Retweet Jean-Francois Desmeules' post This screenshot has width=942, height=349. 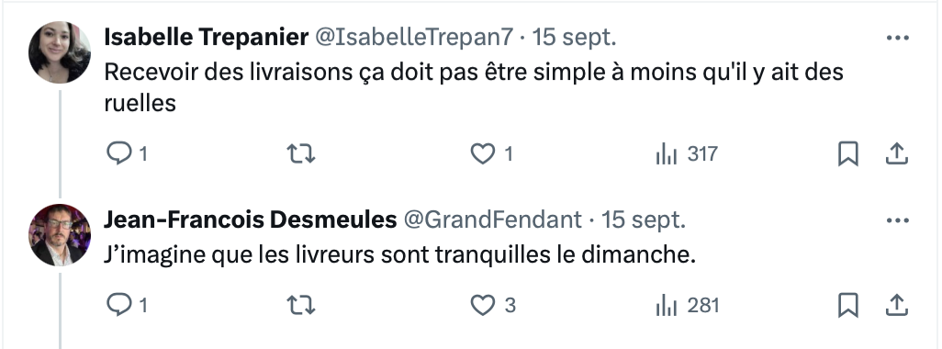coord(300,305)
